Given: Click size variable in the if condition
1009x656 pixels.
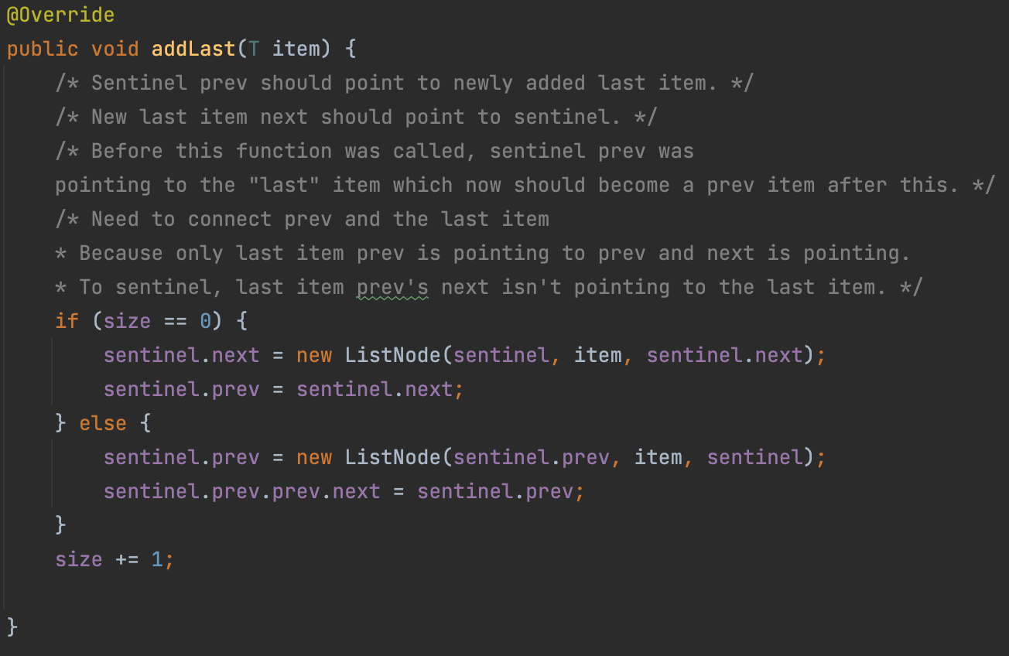Looking at the screenshot, I should point(127,321).
